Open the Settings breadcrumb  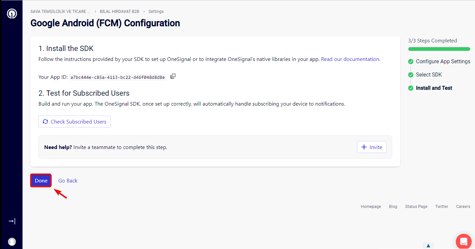click(x=156, y=12)
